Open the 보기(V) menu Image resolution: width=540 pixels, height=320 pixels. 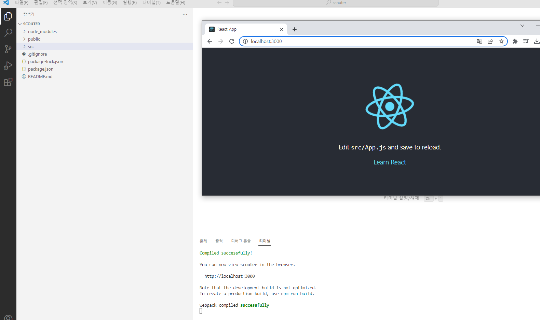pos(90,2)
